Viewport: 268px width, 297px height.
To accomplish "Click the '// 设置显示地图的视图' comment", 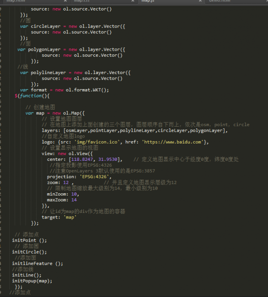I will pyautogui.click(x=70, y=148).
